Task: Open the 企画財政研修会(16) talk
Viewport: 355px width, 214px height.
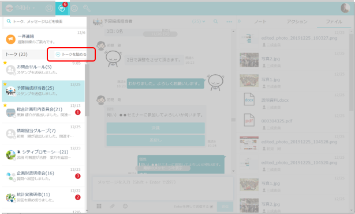Action: click(43, 176)
